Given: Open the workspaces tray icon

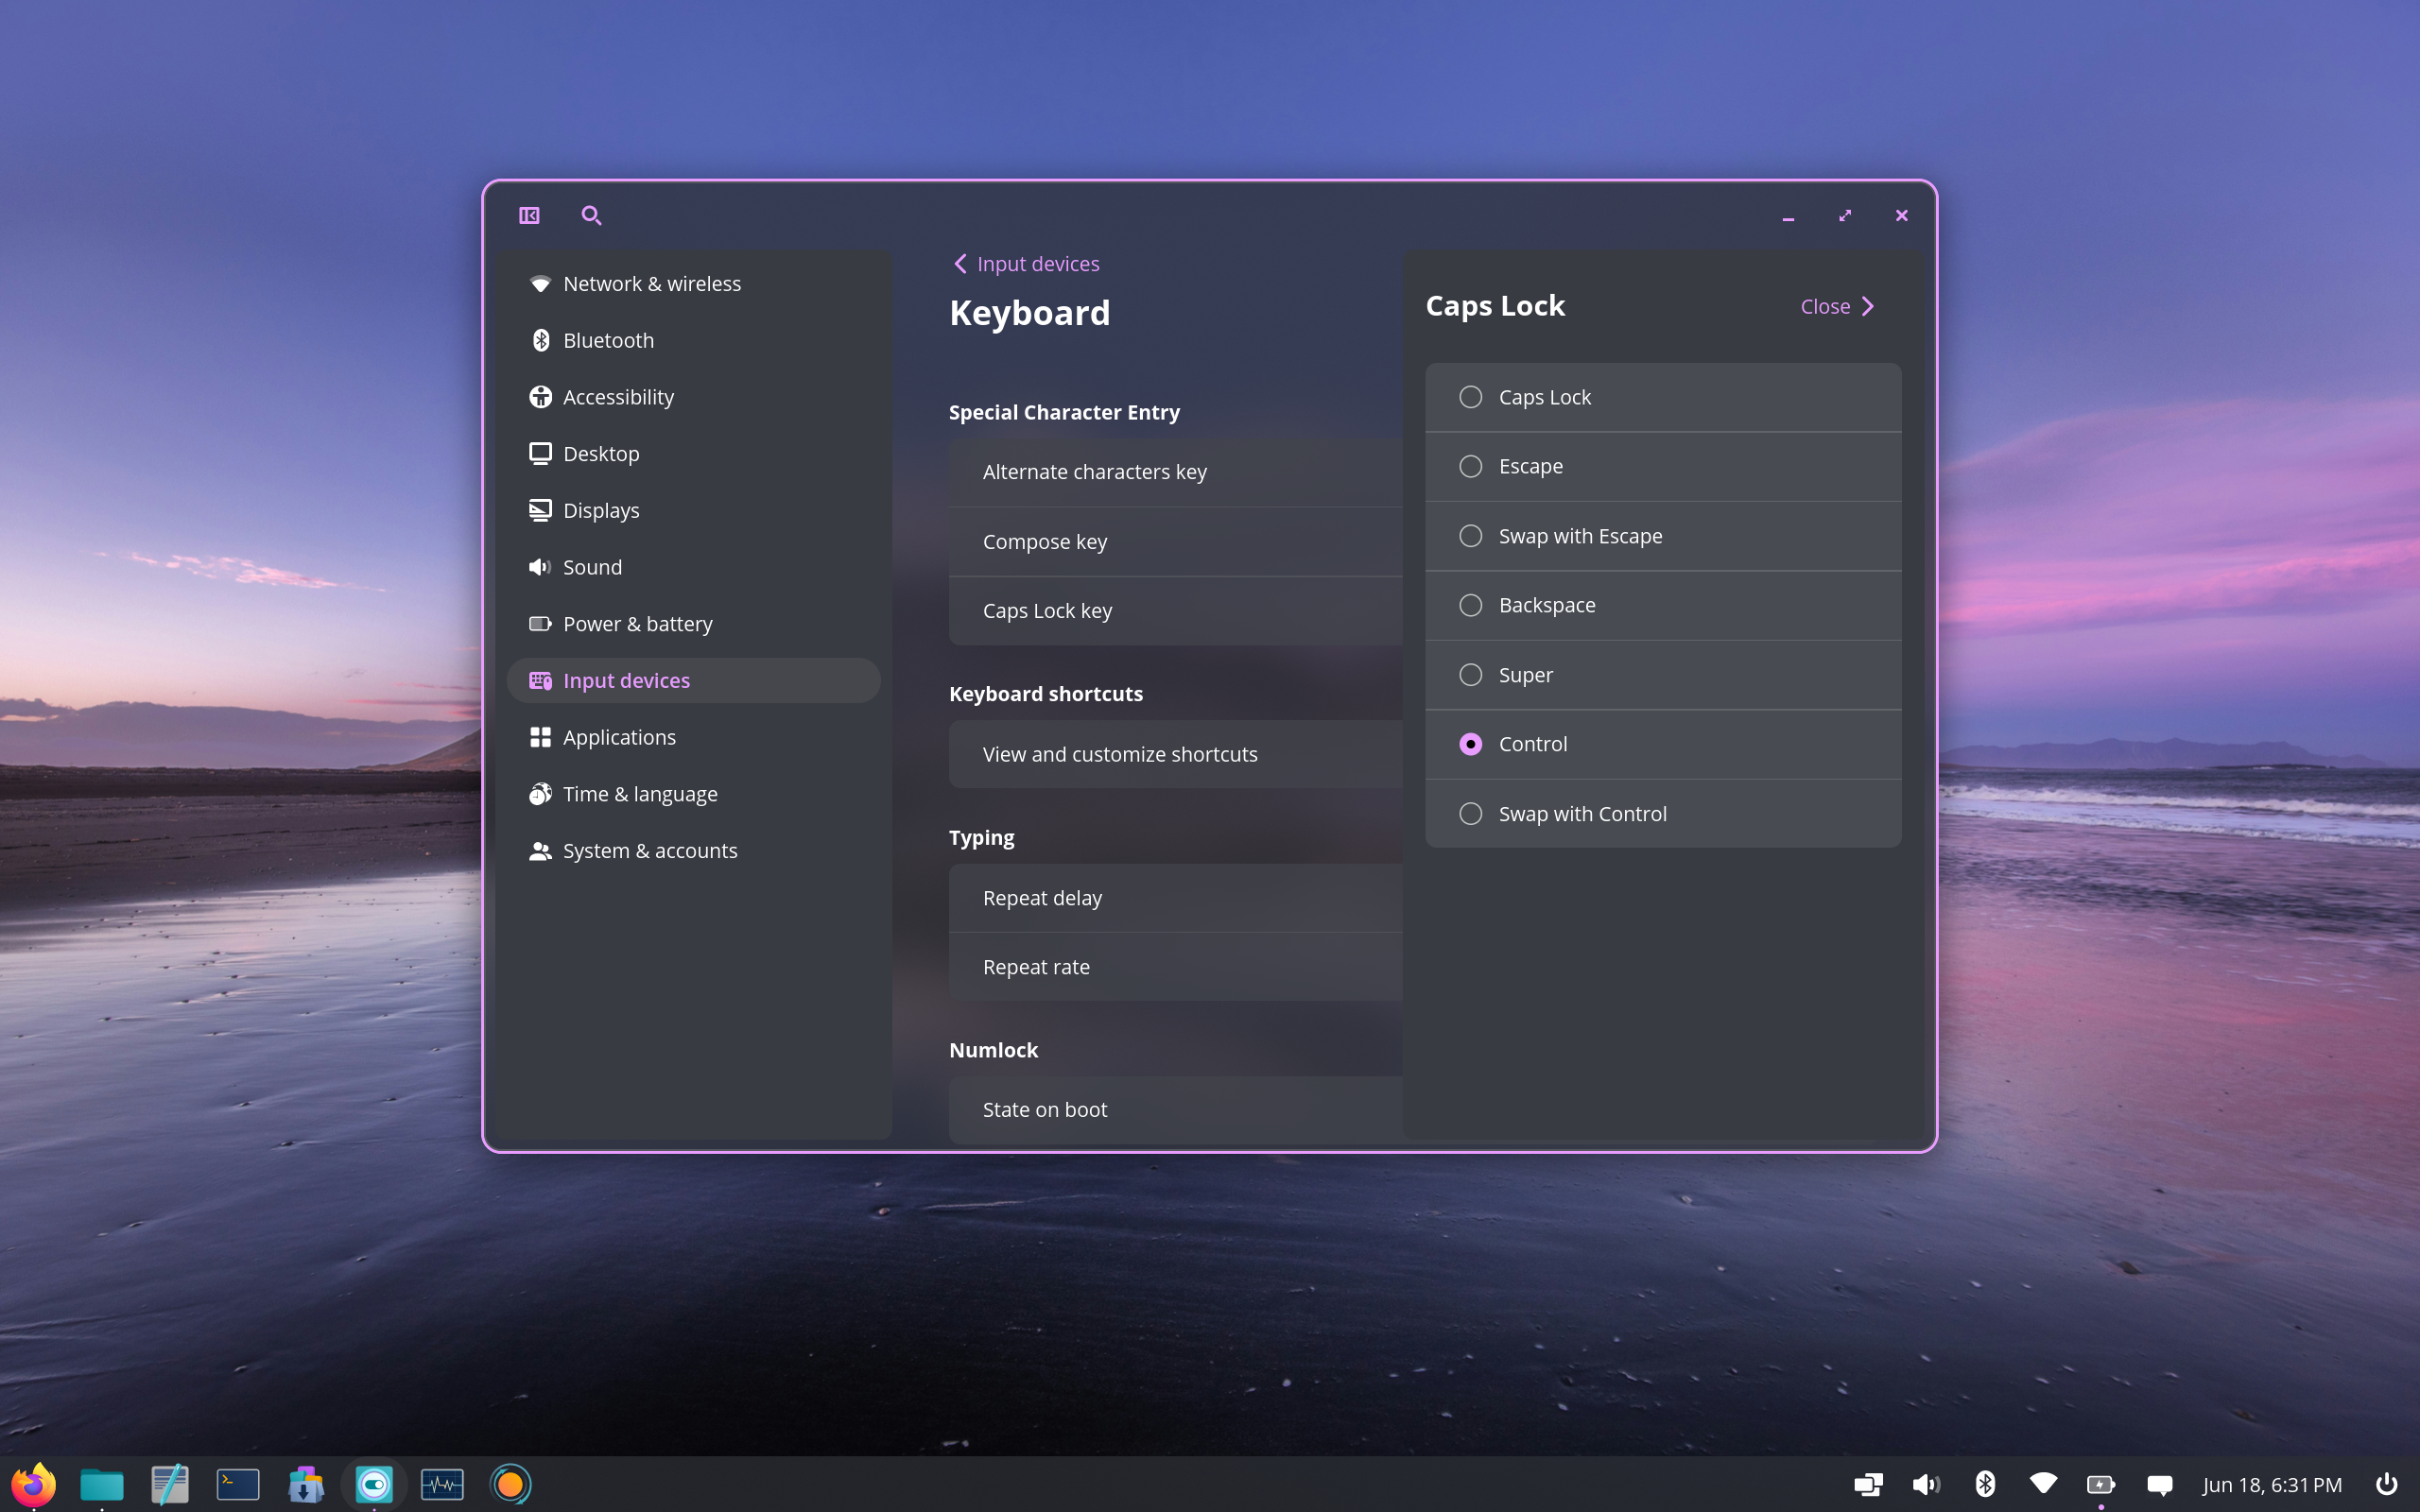Looking at the screenshot, I should click(x=1868, y=1484).
